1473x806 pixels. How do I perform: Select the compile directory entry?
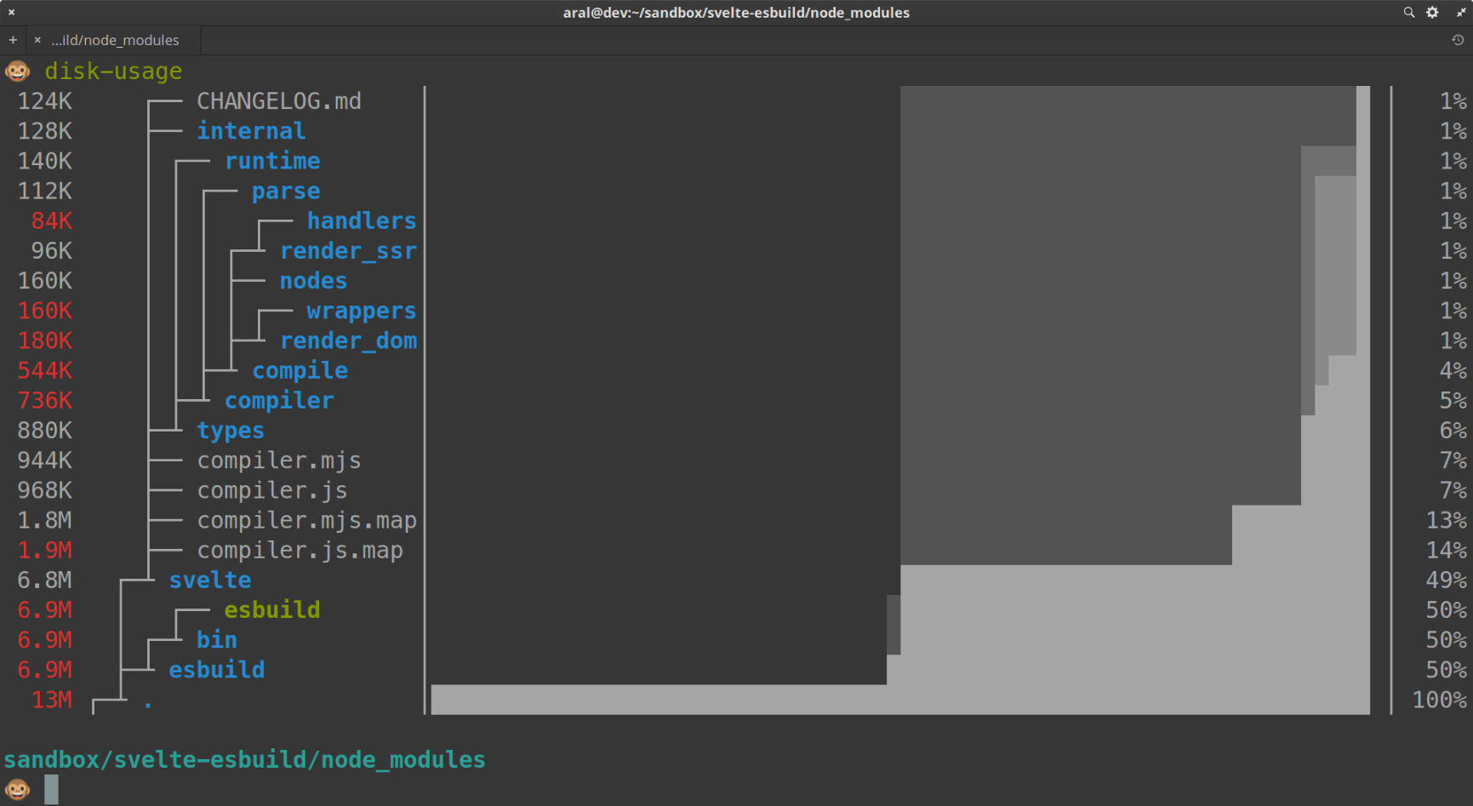[300, 370]
